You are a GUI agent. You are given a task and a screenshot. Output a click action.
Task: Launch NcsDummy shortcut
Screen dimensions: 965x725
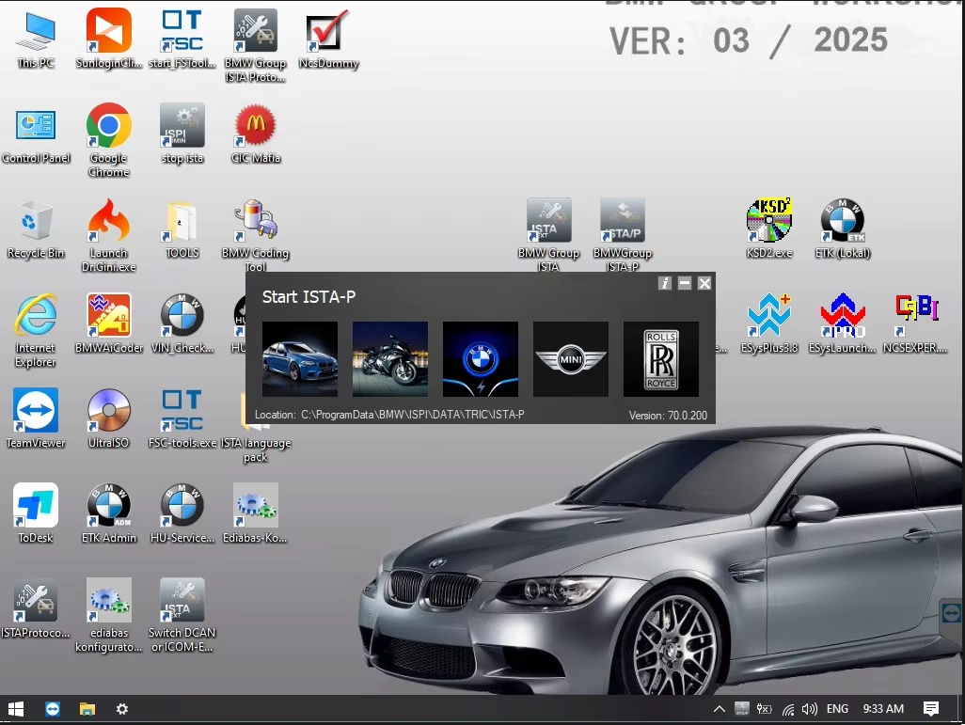click(328, 39)
